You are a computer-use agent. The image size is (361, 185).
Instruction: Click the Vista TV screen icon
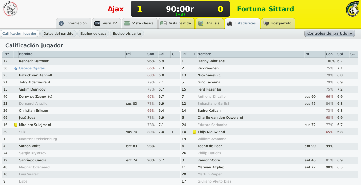pos(97,23)
